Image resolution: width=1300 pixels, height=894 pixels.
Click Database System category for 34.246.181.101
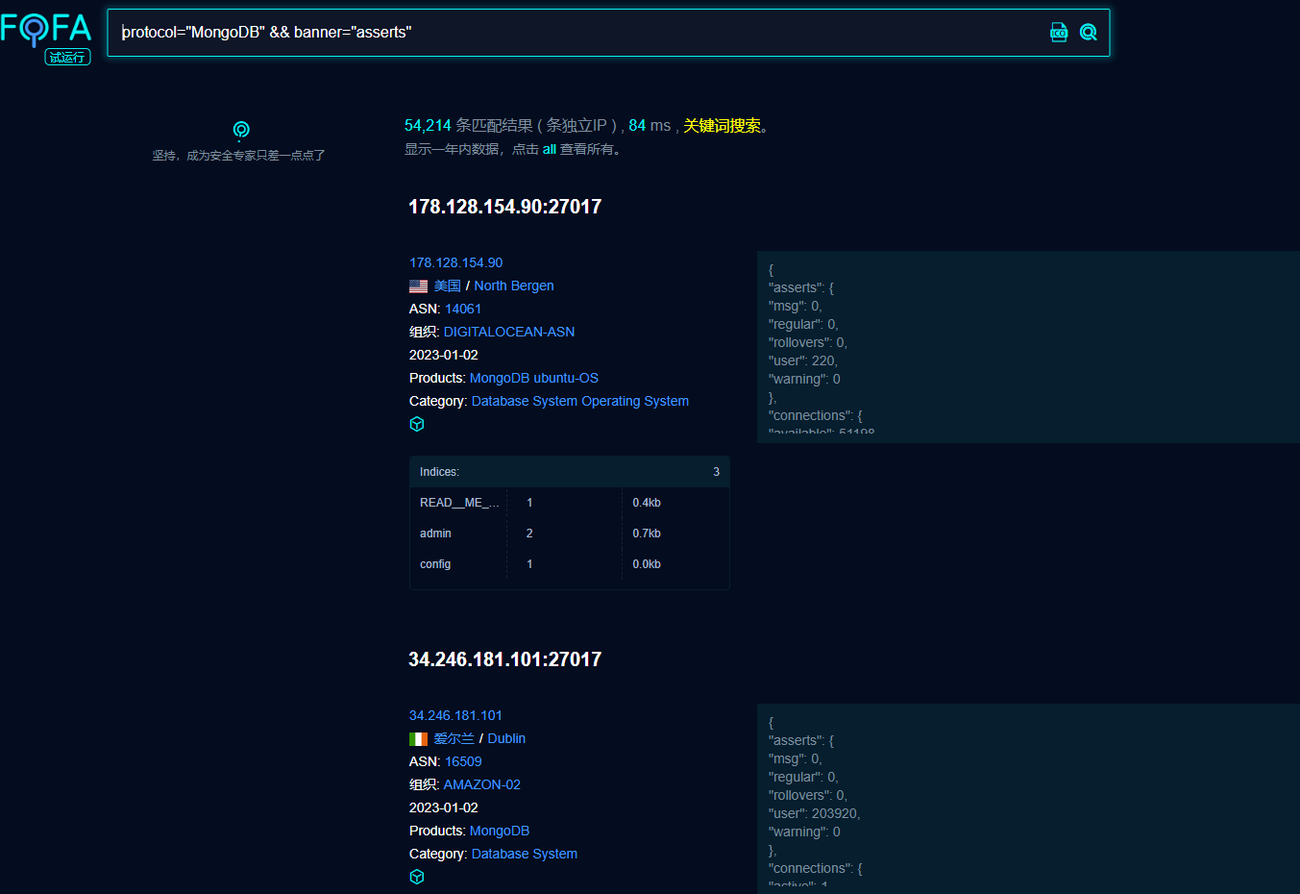[525, 854]
